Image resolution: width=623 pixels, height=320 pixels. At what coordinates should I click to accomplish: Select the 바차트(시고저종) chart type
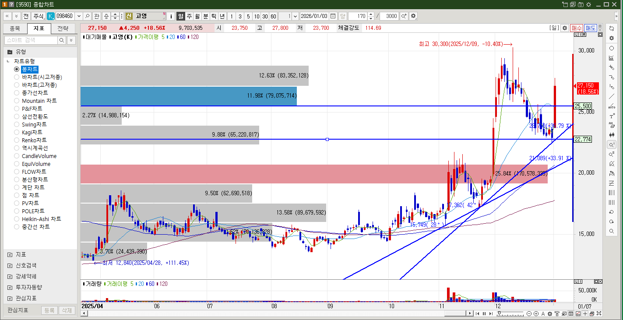[17, 77]
